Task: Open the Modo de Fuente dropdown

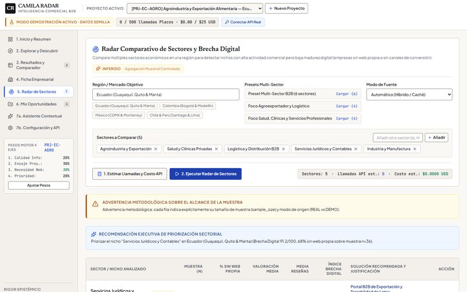Action: pyautogui.click(x=409, y=95)
